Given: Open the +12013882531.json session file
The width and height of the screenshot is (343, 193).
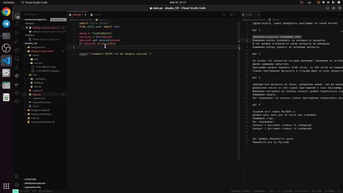Looking at the screenshot, I should coord(45,67).
